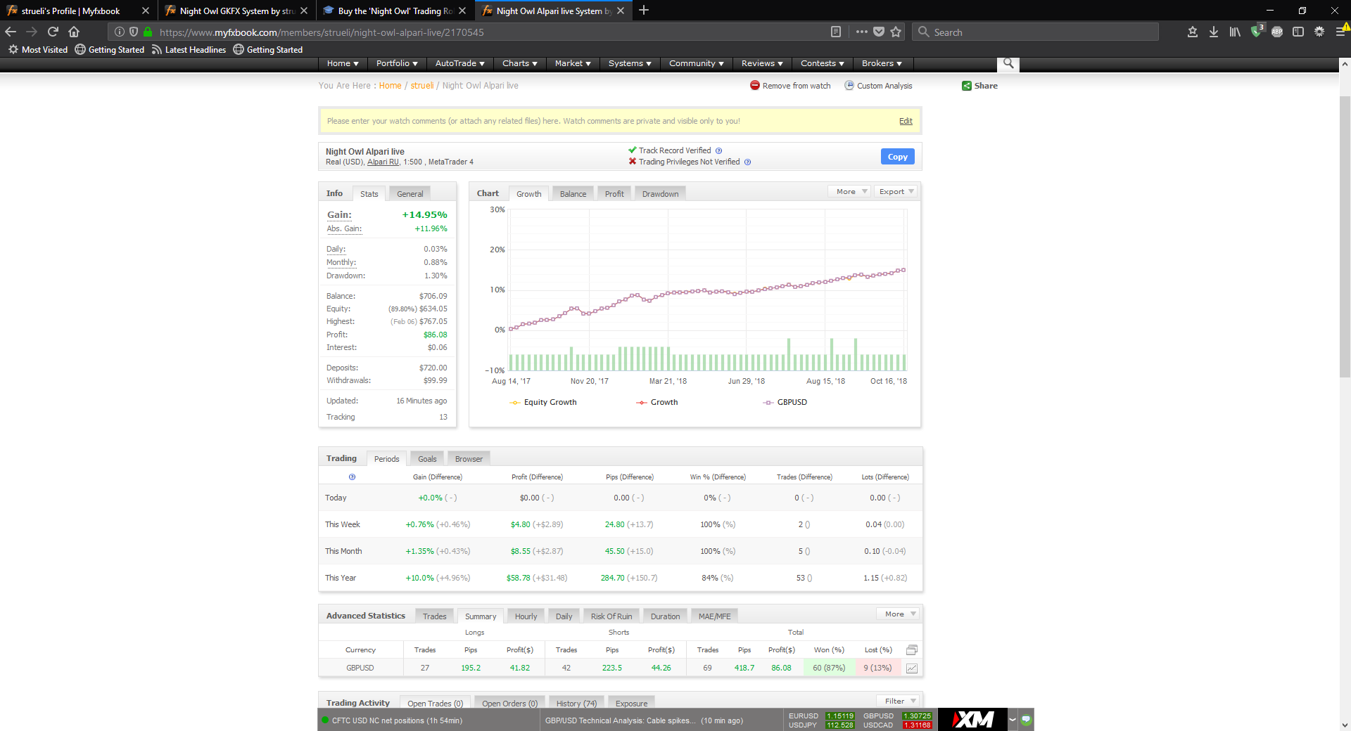
Task: Click help icon in Trading periods table
Action: [x=352, y=477]
